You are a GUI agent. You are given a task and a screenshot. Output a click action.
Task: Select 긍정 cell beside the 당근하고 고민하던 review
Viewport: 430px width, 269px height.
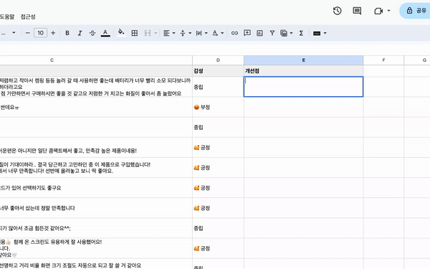click(x=218, y=167)
